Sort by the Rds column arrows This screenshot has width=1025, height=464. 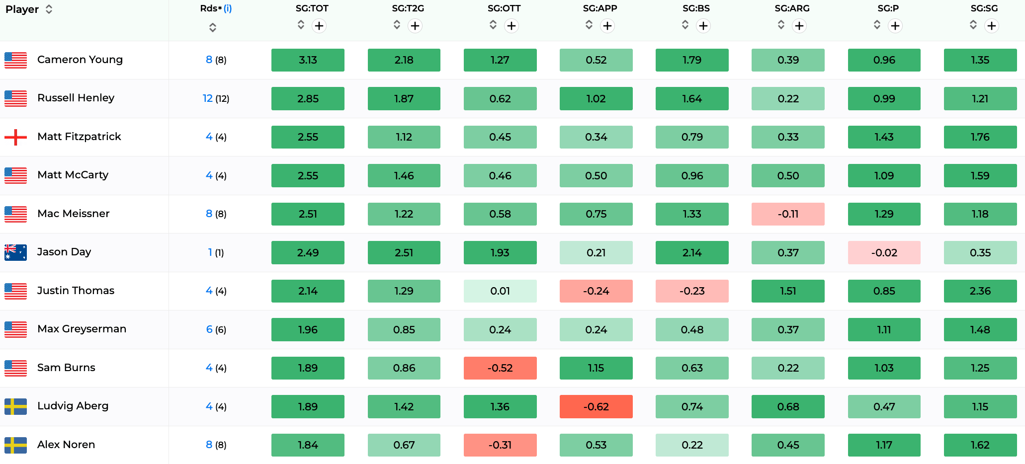point(213,28)
